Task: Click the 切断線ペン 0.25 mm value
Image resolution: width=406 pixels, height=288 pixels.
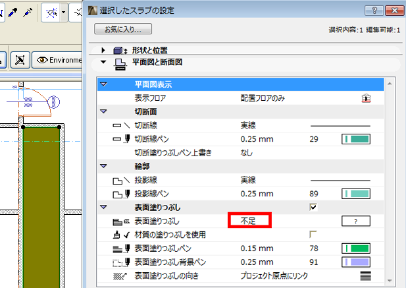Action: pos(257,139)
